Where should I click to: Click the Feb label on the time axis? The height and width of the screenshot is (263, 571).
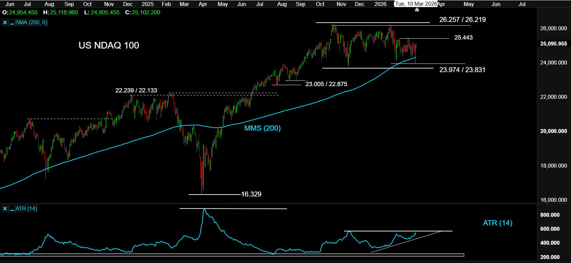click(x=166, y=4)
